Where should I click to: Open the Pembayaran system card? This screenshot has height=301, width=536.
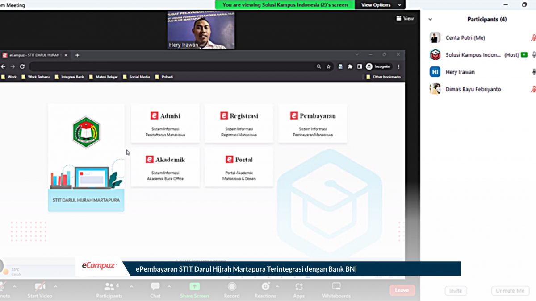point(313,124)
